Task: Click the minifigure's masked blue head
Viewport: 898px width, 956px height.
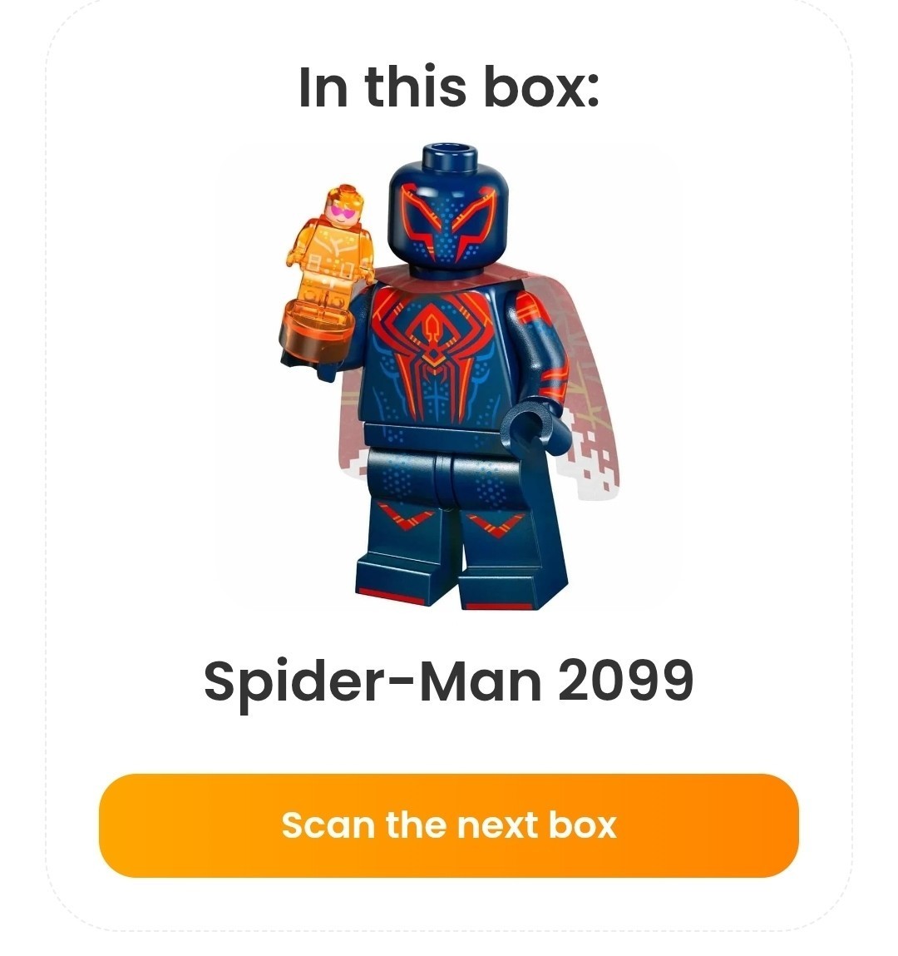Action: 448,213
